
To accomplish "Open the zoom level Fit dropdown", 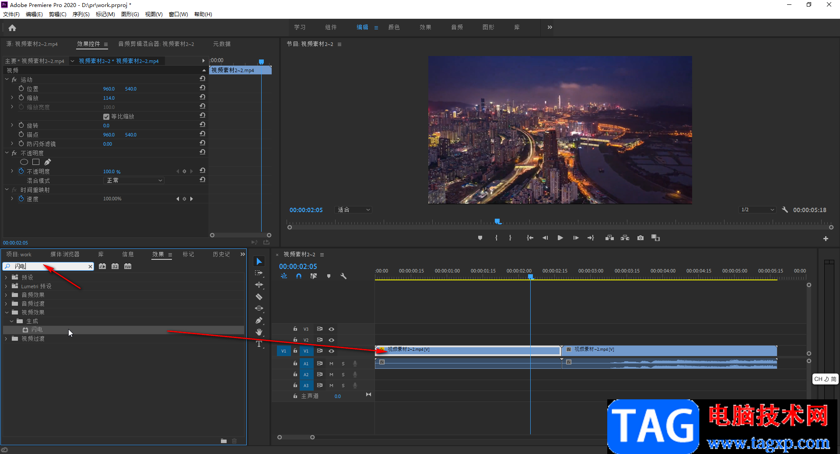I will tap(353, 210).
